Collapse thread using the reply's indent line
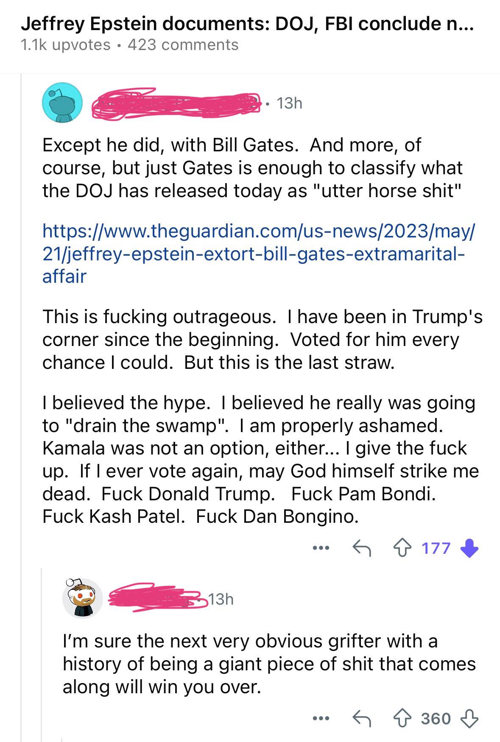 [42, 653]
